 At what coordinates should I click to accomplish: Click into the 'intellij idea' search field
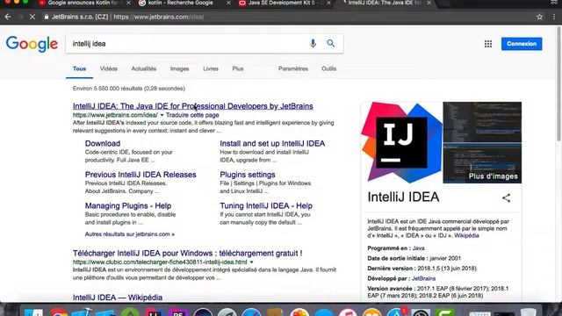click(186, 44)
